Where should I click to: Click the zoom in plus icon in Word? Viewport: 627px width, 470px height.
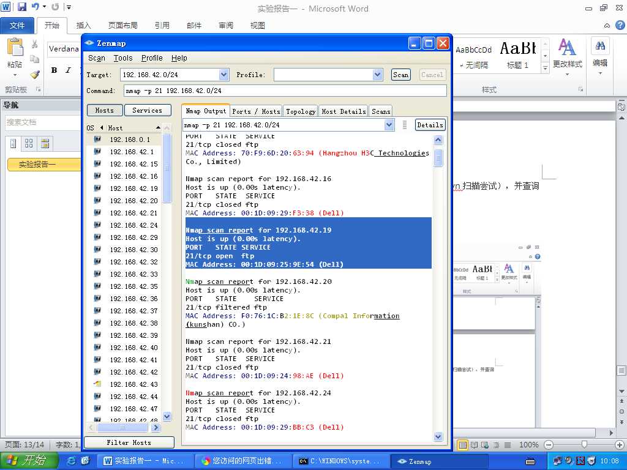click(x=620, y=445)
